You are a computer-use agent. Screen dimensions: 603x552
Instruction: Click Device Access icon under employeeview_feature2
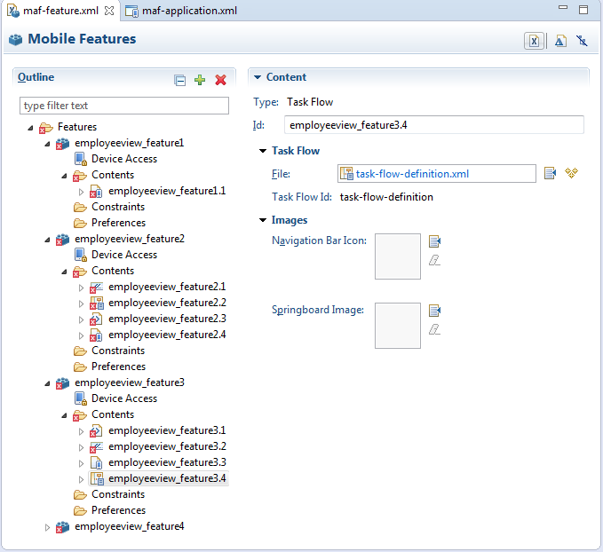coord(81,255)
